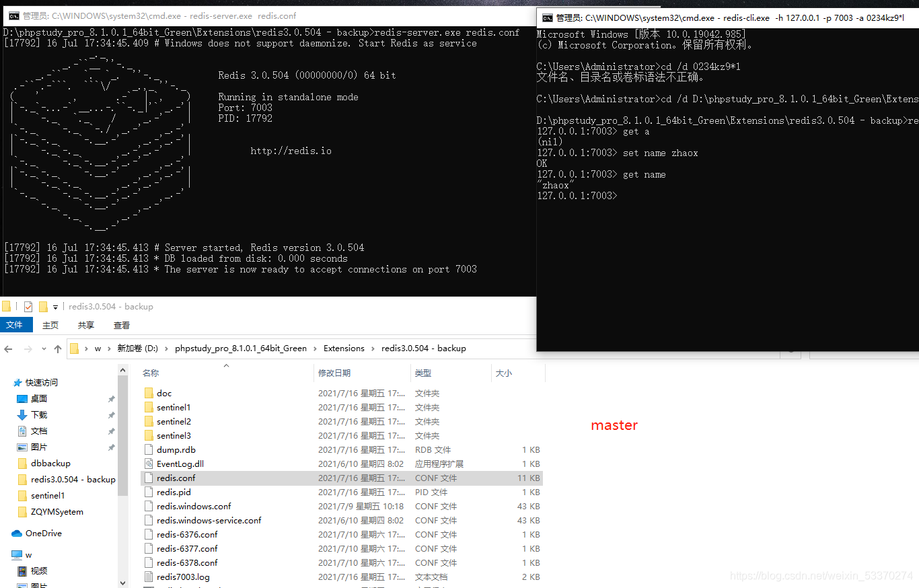Click the Desktop icon in navigation pane

[22, 398]
